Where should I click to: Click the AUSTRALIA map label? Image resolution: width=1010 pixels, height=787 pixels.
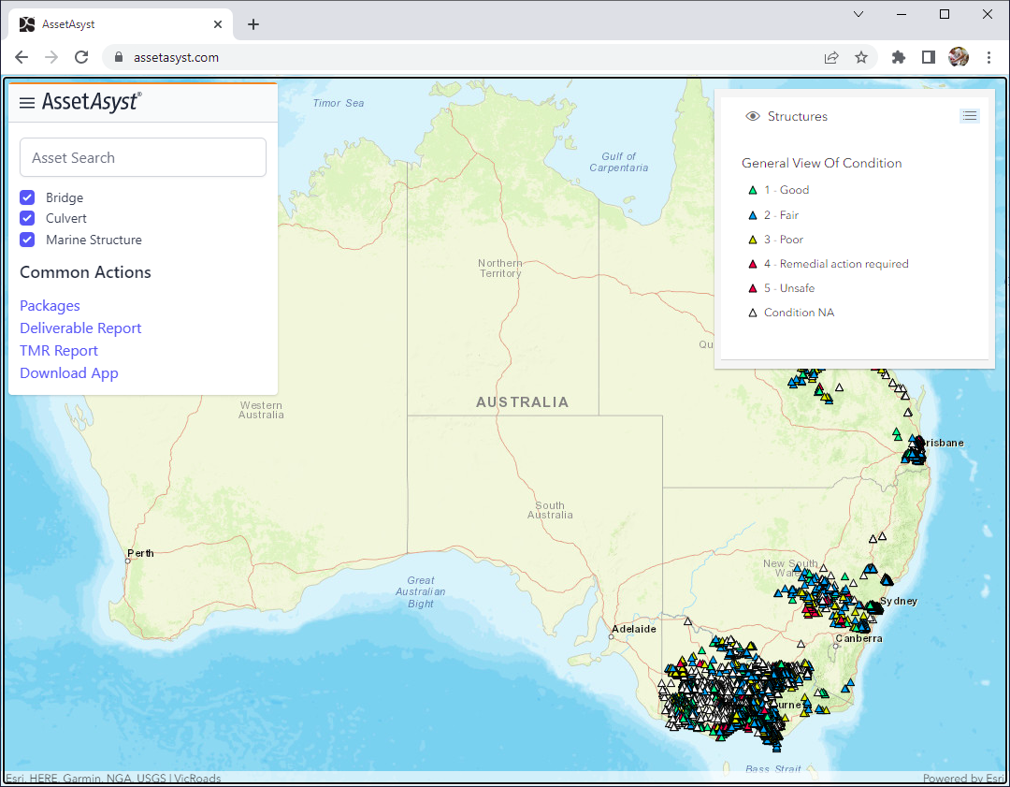[x=523, y=402]
